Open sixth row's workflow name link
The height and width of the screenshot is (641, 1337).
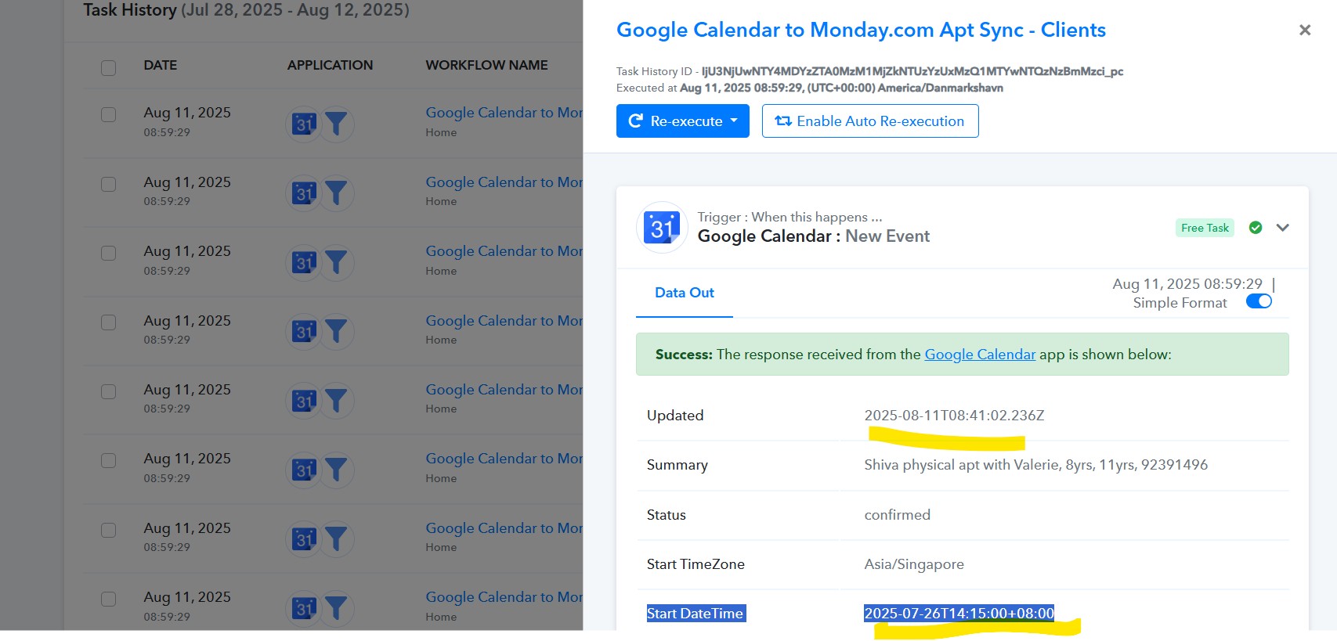coord(504,459)
